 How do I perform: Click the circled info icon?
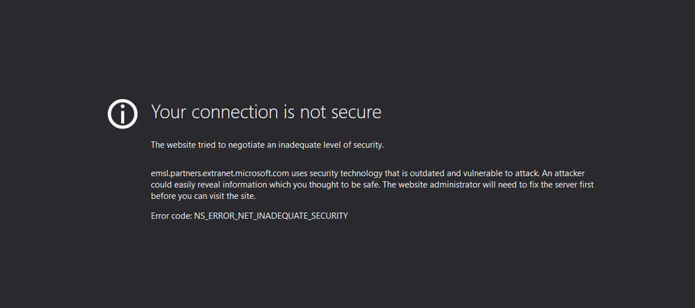[x=123, y=113]
